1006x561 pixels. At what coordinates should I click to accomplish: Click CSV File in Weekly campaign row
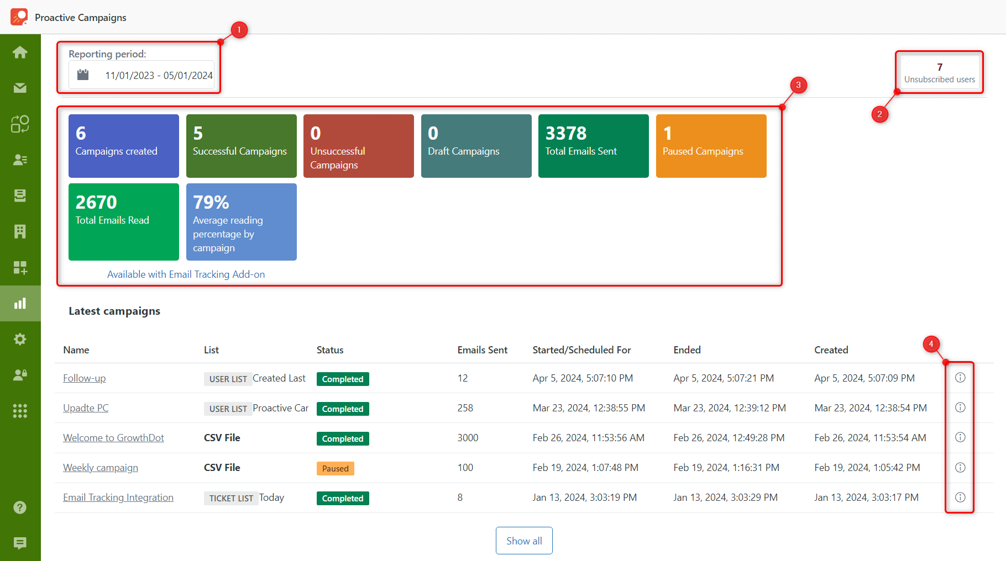222,468
